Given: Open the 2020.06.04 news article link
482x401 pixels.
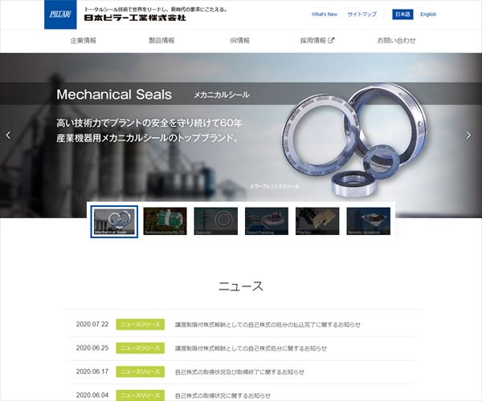Looking at the screenshot, I should 223,395.
